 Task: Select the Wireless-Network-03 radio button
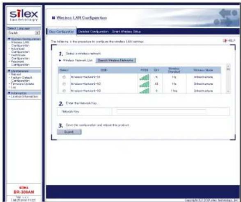click(64, 91)
